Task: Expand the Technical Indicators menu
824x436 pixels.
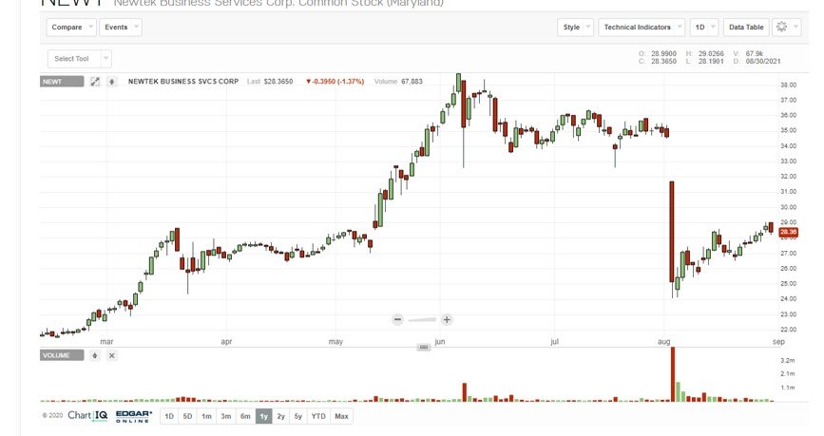Action: pyautogui.click(x=642, y=28)
